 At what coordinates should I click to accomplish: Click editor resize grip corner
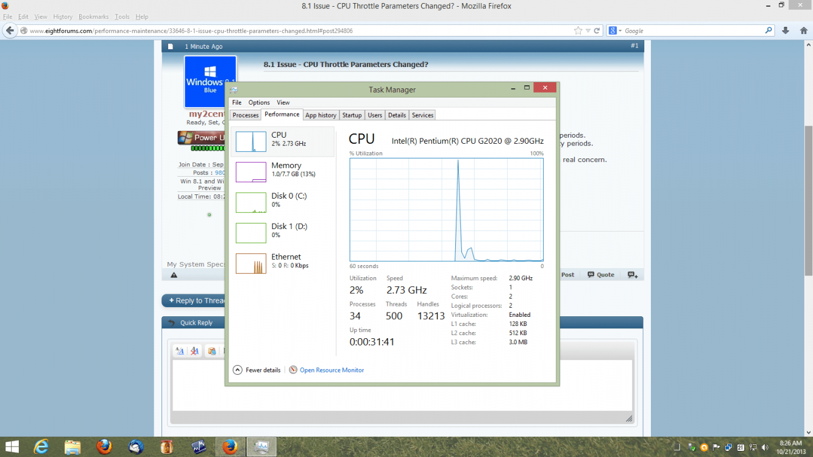click(629, 419)
